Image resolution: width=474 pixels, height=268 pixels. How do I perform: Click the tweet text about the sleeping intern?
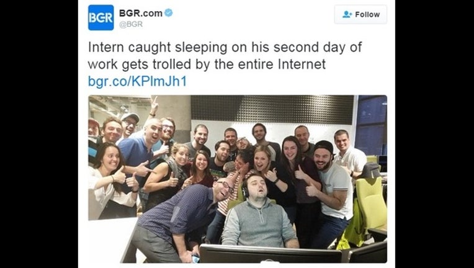click(x=225, y=56)
